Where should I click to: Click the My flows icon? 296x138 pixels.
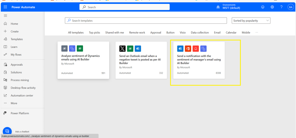coord(5,55)
